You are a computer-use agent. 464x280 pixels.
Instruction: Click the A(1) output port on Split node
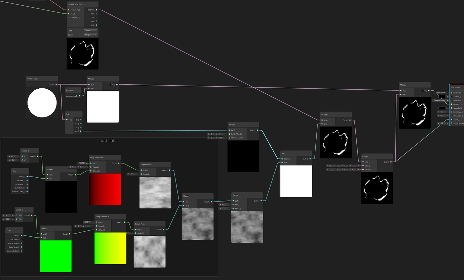click(x=81, y=131)
